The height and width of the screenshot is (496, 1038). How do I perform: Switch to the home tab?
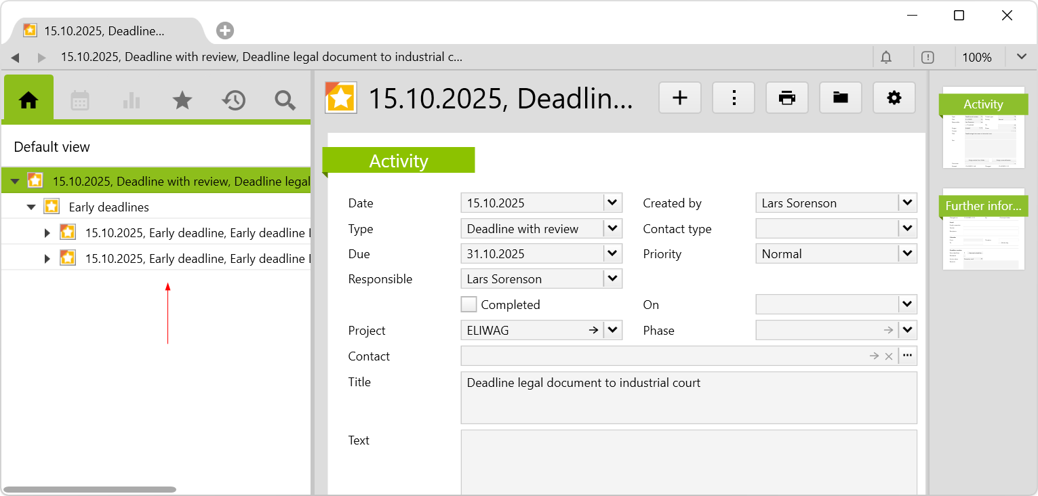coord(28,100)
